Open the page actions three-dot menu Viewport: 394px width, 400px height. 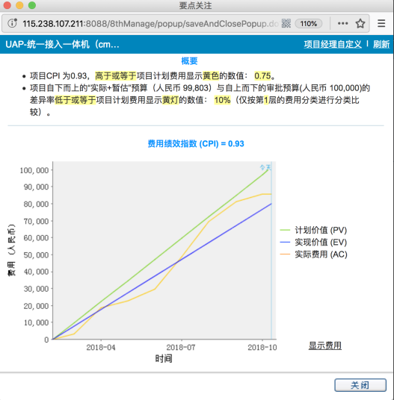342,23
